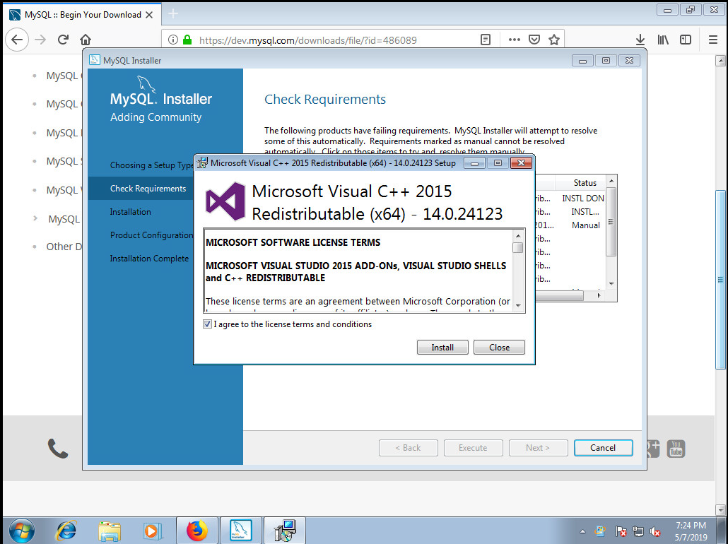Launch Internet Explorer from taskbar
This screenshot has height=544, width=728.
pos(66,531)
